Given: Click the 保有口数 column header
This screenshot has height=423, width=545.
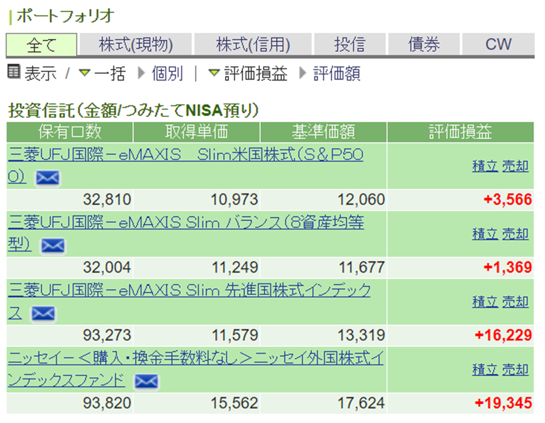Looking at the screenshot, I should (69, 132).
